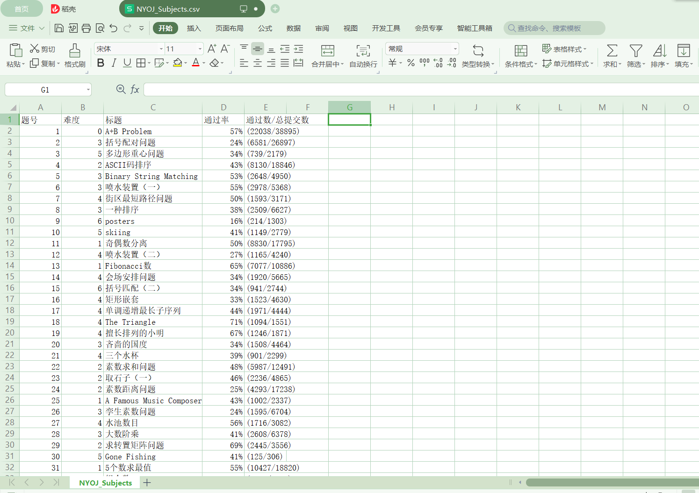Decrease font size with smaller A icon

pos(225,49)
